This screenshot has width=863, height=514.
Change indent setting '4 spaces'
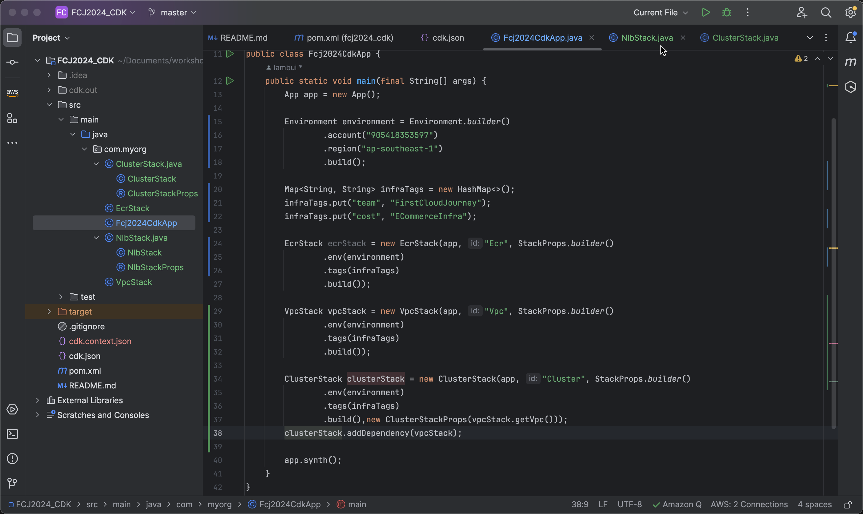pyautogui.click(x=814, y=504)
